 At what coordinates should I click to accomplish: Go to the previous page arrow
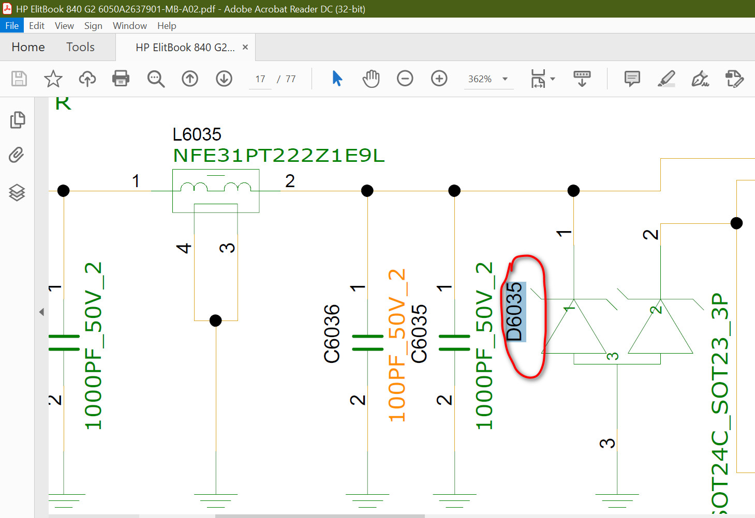(190, 79)
